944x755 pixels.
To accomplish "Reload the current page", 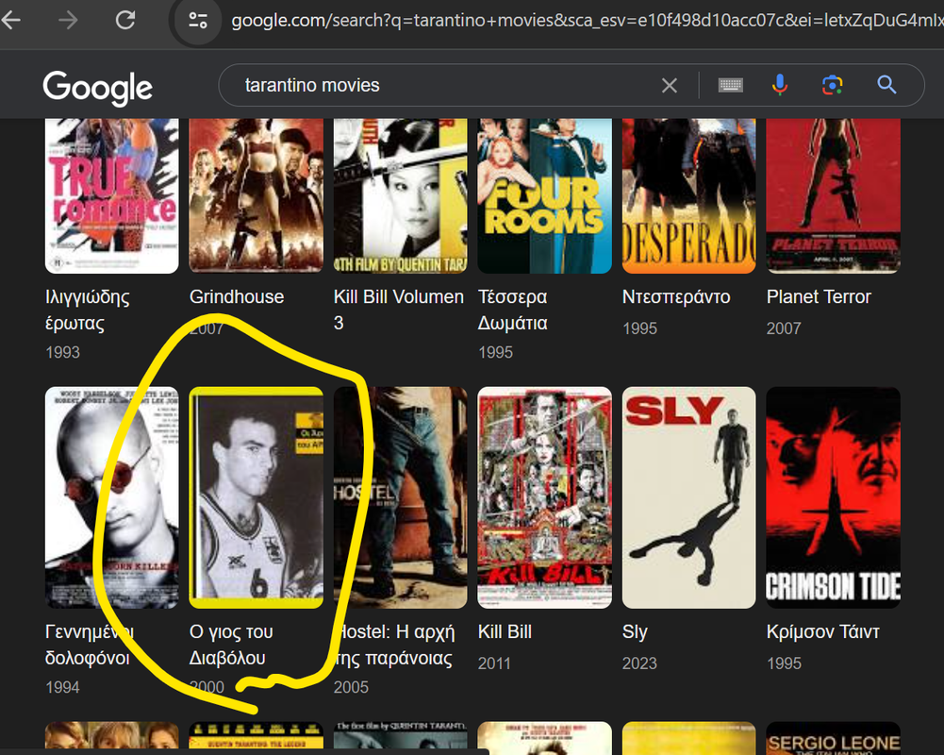I will coord(125,21).
